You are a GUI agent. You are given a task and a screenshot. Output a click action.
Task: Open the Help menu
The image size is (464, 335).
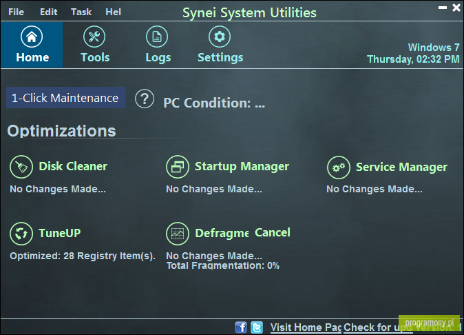point(114,12)
